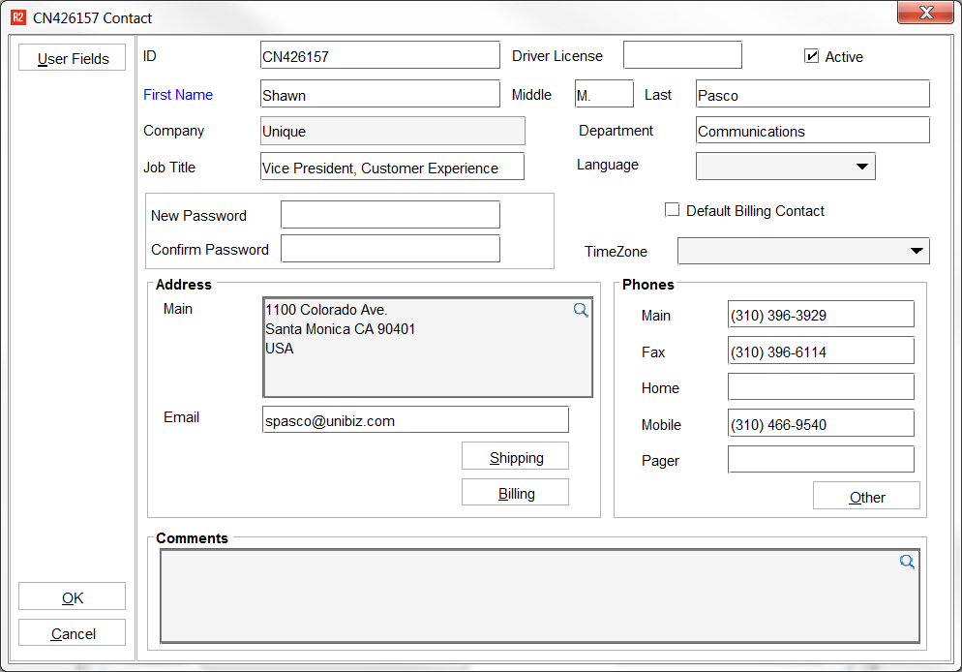Image resolution: width=962 pixels, height=672 pixels.
Task: Click the magnifier icon in Comments box
Action: (x=907, y=562)
